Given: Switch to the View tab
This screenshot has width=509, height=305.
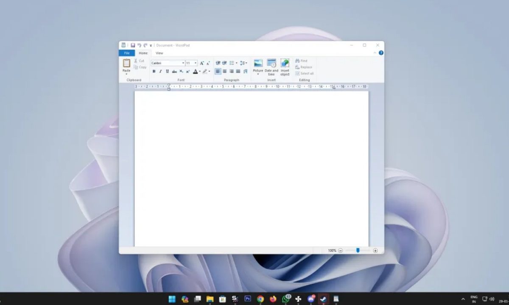Looking at the screenshot, I should 159,53.
